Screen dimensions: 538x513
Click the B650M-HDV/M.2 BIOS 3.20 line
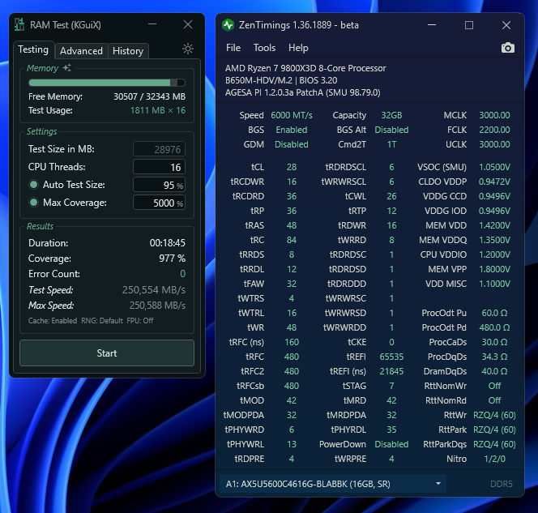281,80
